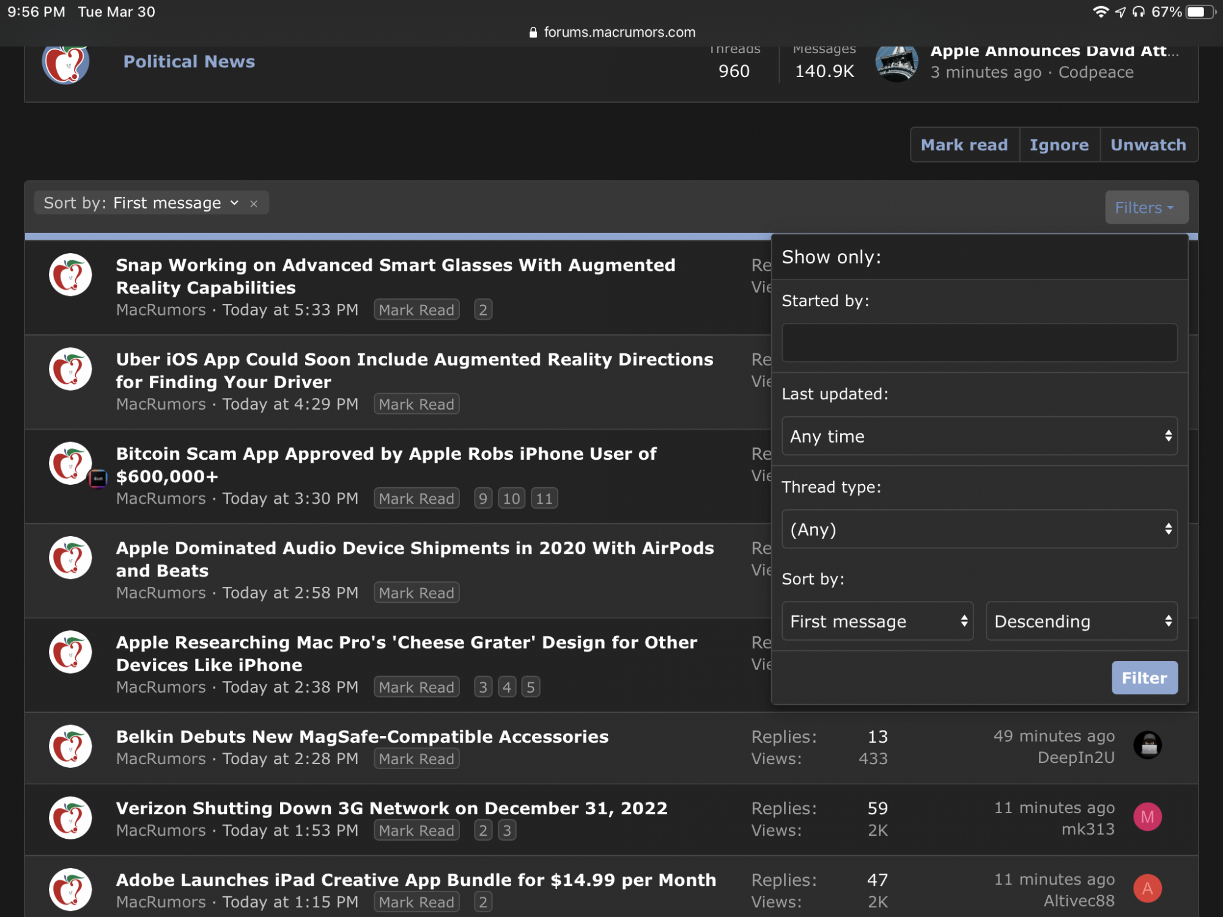
Task: Click MacRumors avatar beside Snap Smart Glasses thread
Action: click(70, 275)
